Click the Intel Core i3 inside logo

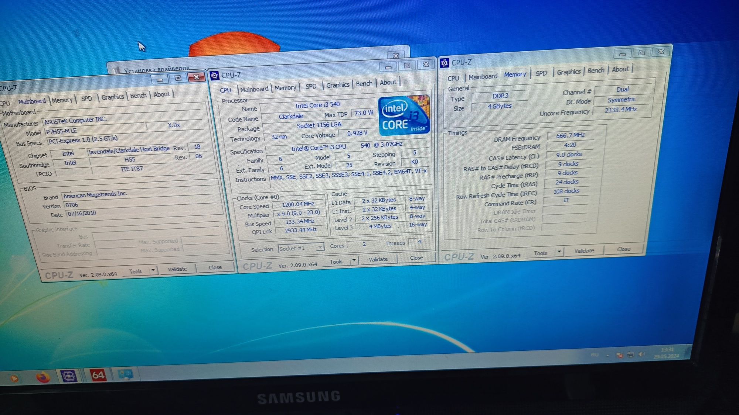[404, 115]
